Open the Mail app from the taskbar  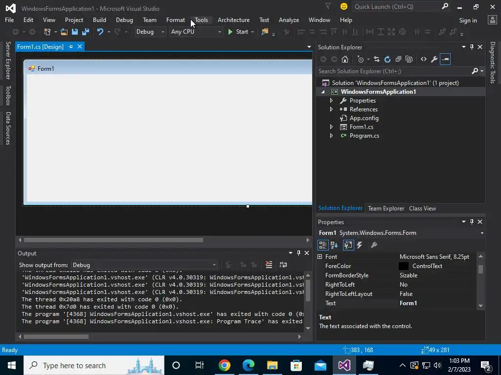point(320,365)
